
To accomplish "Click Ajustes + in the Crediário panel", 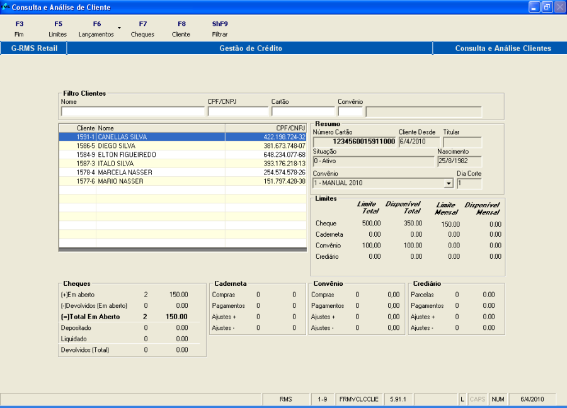I will point(423,317).
